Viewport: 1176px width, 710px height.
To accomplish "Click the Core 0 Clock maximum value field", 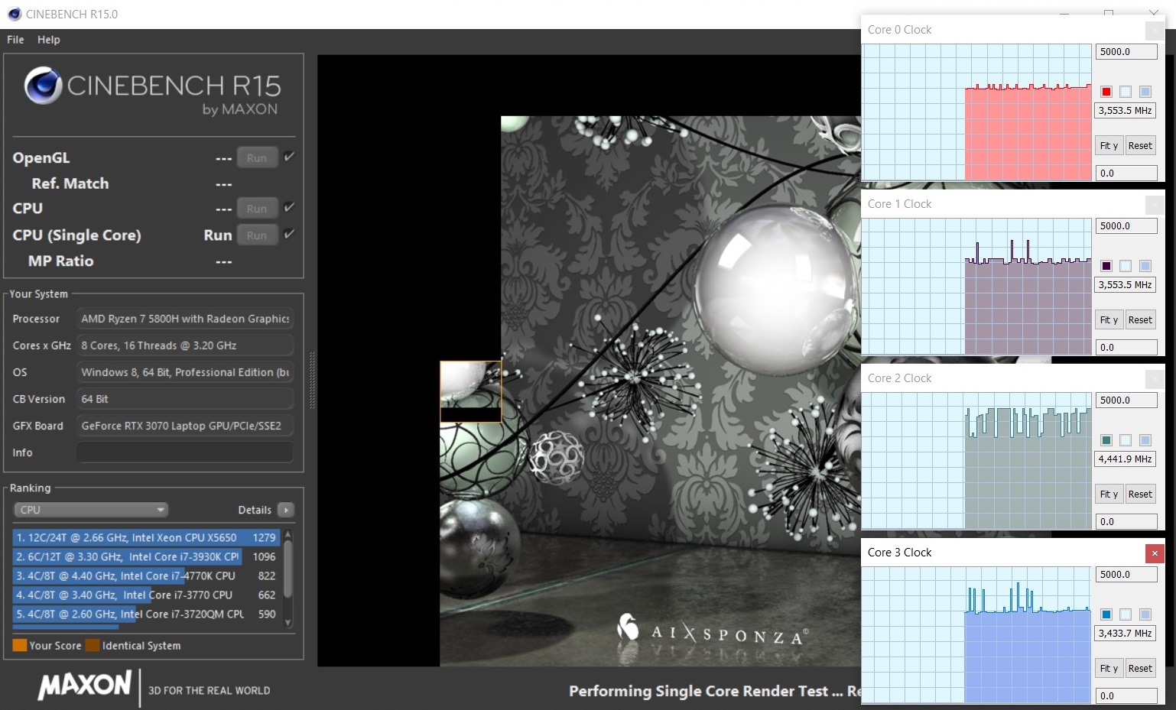I will [x=1126, y=52].
